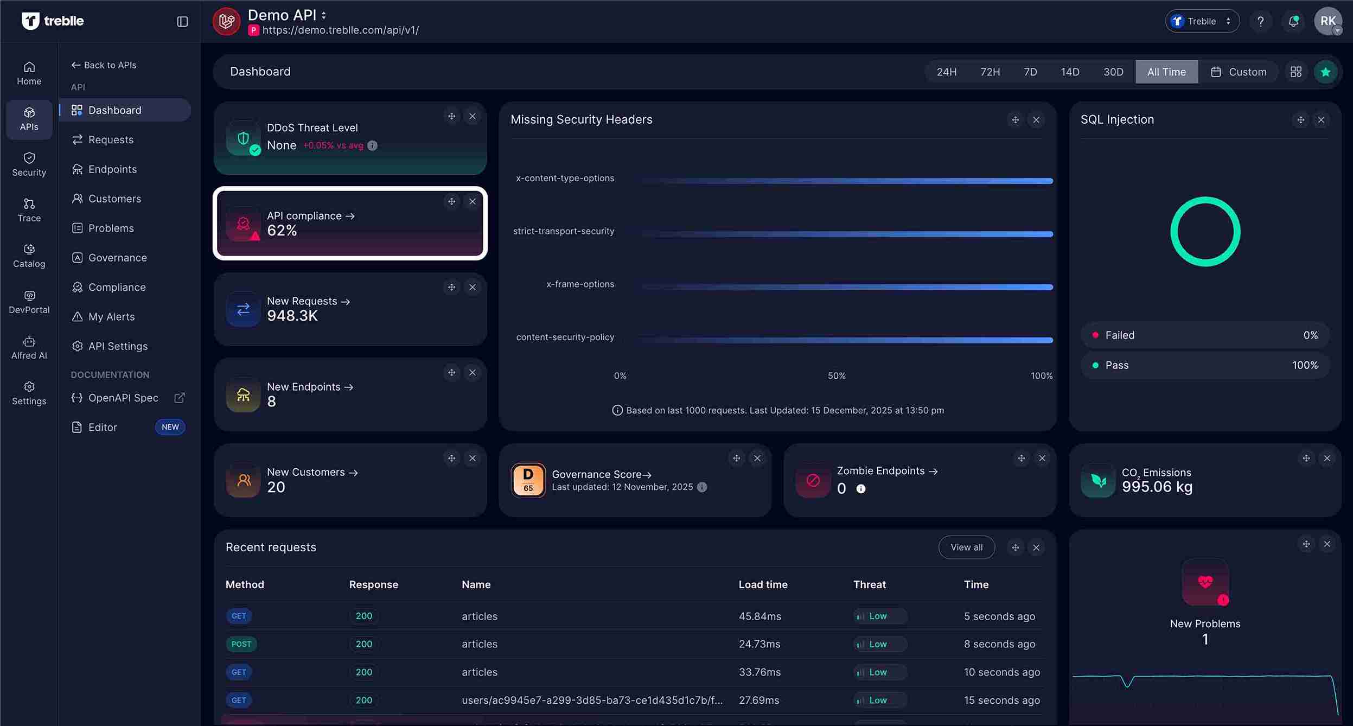Open the notifications bell
The image size is (1353, 726).
coord(1293,21)
